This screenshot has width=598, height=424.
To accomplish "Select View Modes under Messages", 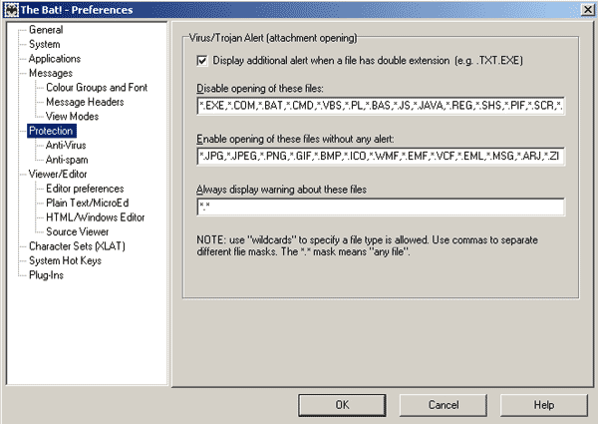I will coord(72,117).
